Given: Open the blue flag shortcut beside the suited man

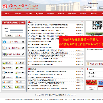Looking at the screenshot, I should pyautogui.click(x=20, y=77).
